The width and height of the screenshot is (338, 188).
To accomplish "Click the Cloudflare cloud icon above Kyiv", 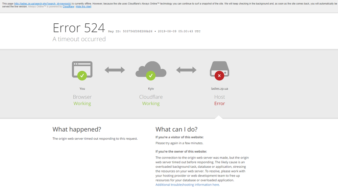I will [x=151, y=70].
